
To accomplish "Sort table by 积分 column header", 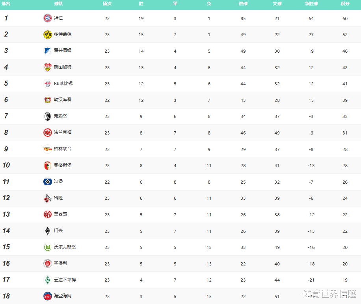I will pos(345,4).
